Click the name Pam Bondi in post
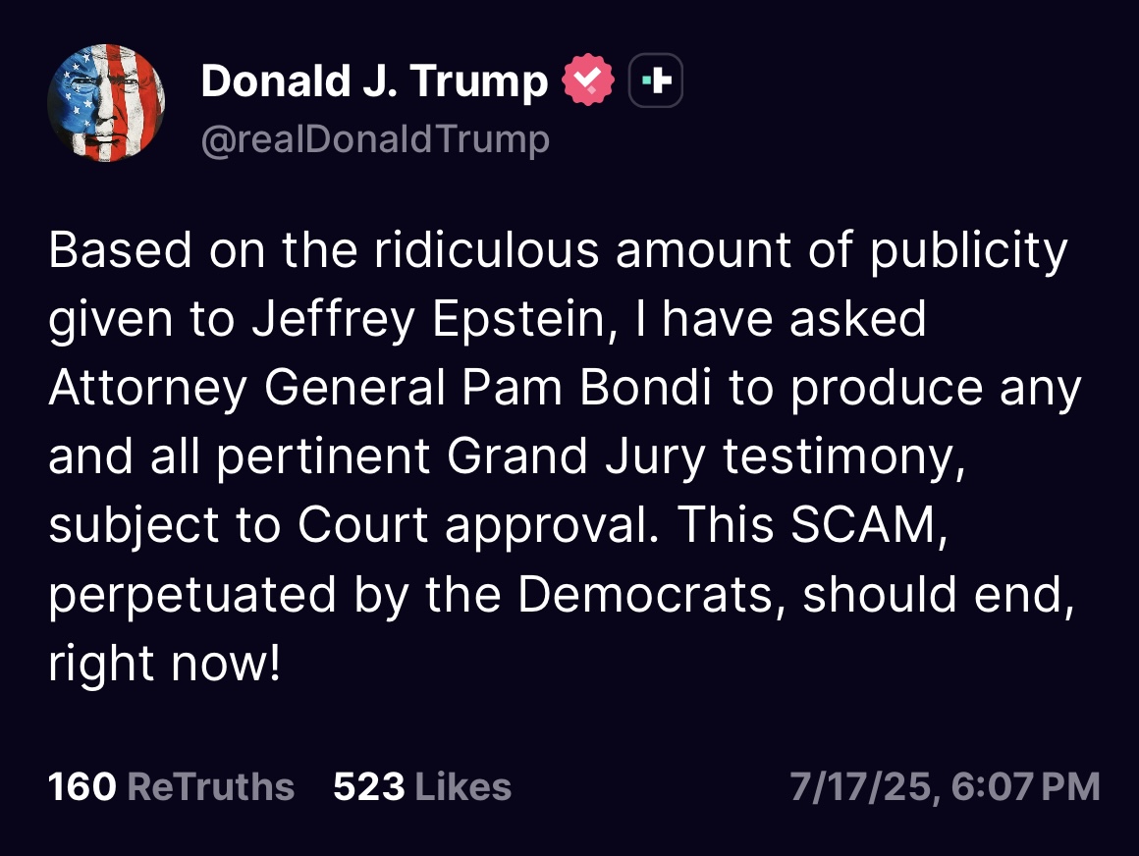The image size is (1139, 856). [x=586, y=387]
